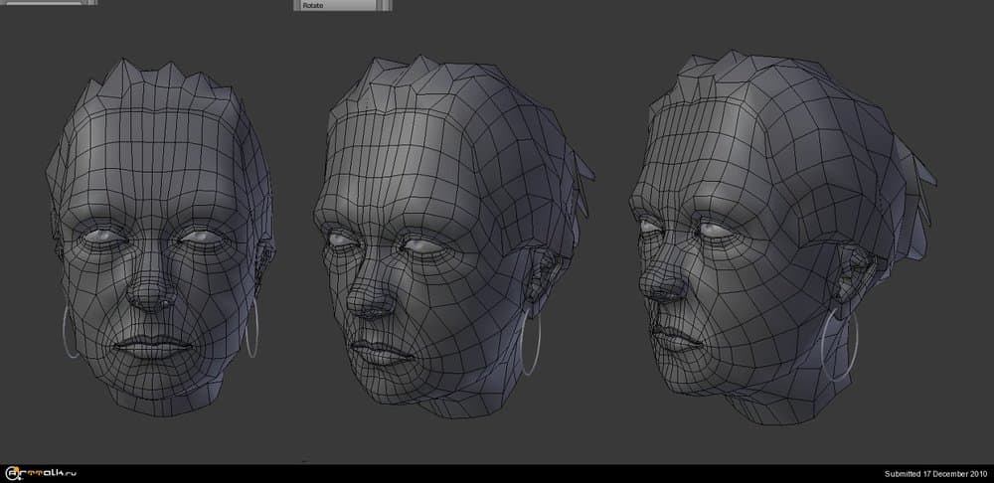Viewport: 994px width, 483px height.
Task: Click the Rotate button at the top
Action: [342, 5]
